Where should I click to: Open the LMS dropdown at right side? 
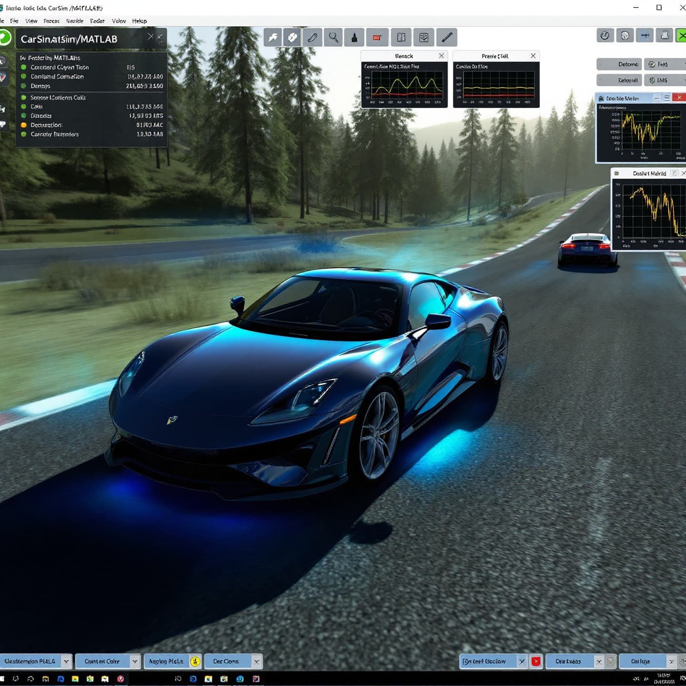[664, 80]
